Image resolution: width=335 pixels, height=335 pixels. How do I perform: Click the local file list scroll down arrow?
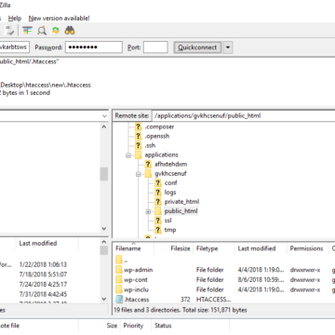[x=104, y=299]
